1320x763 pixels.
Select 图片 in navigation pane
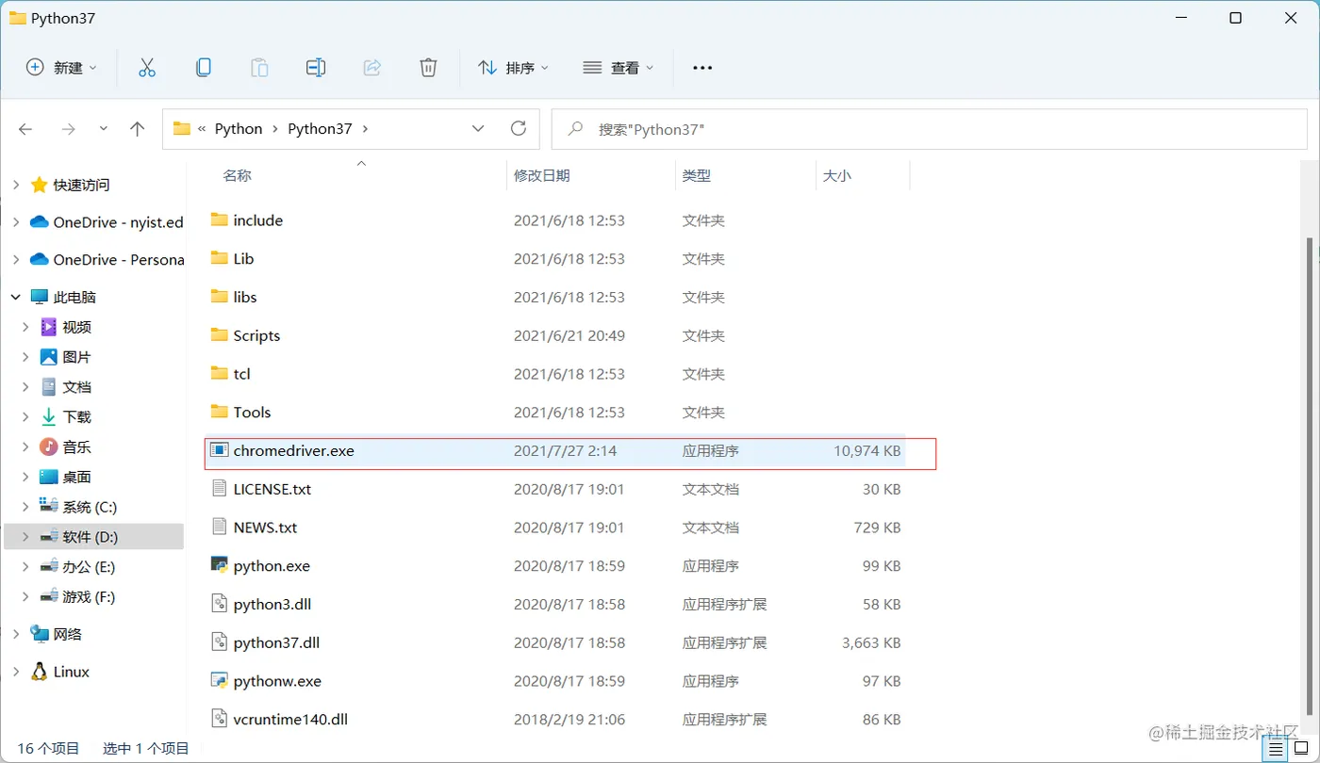76,357
